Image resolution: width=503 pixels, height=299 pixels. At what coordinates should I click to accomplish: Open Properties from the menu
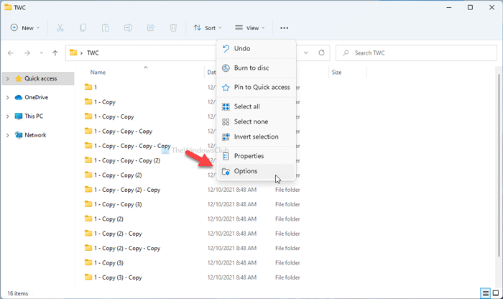[x=256, y=156]
